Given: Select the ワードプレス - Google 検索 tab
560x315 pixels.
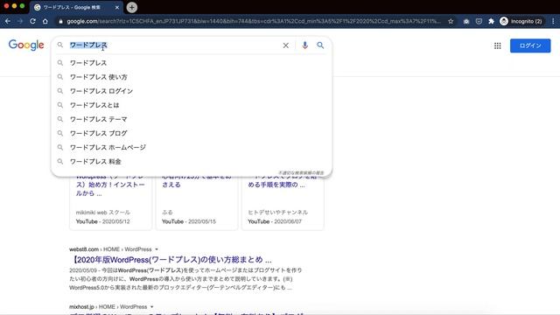Looking at the screenshot, I should pyautogui.click(x=76, y=8).
